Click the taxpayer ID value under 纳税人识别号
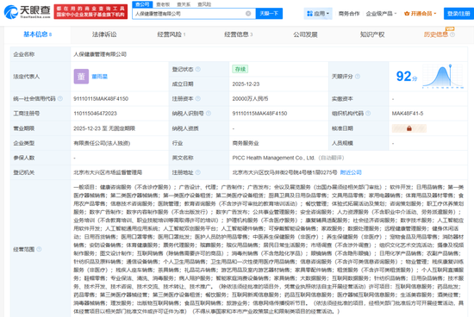Screen dimensions: 474x317 click(x=259, y=114)
